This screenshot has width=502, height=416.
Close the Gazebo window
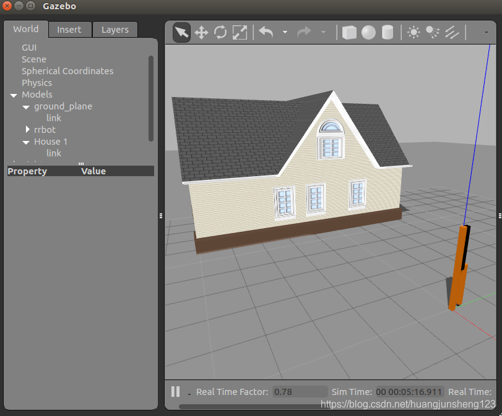pyautogui.click(x=7, y=6)
